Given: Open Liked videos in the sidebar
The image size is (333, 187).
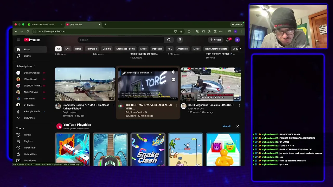Looking at the screenshot, I should point(31,154).
